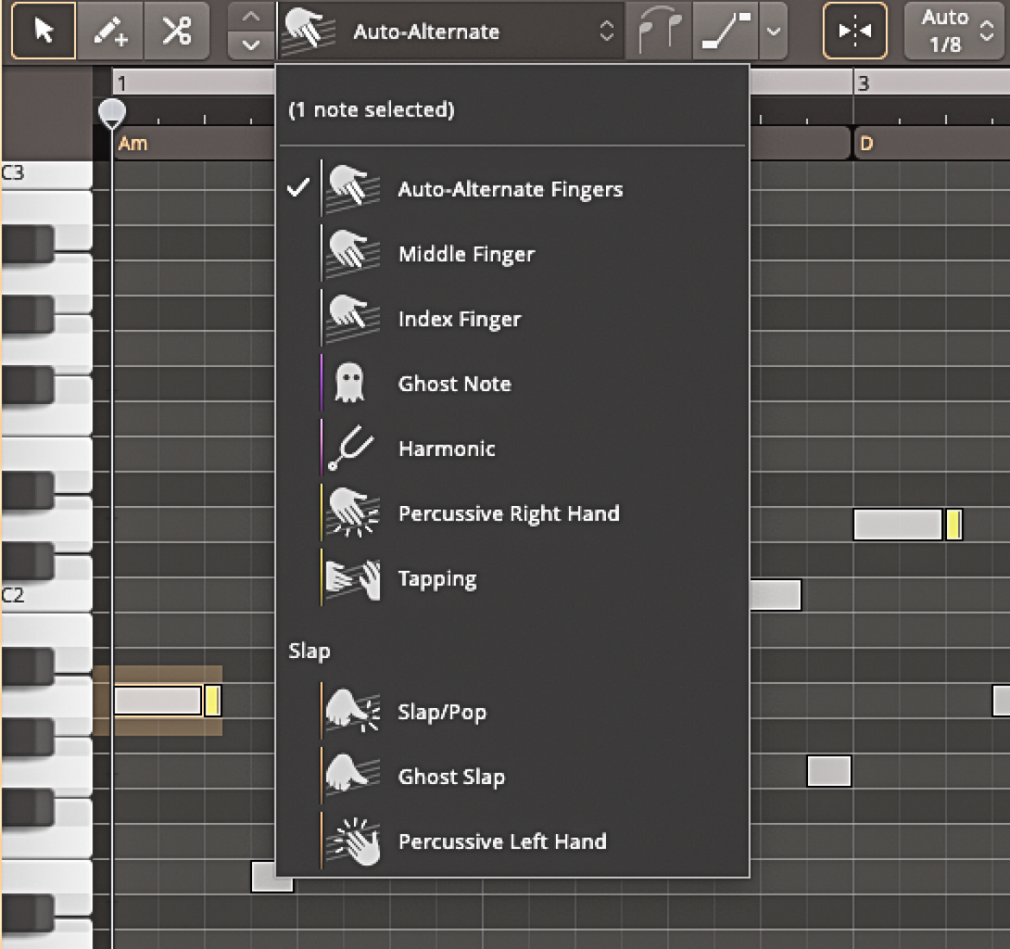Screen dimensions: 1010x949
Task: Click the Slap/Pop hand icon
Action: (x=352, y=711)
